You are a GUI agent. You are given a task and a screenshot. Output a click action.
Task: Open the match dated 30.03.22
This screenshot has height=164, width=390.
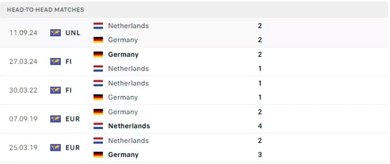coord(195,90)
